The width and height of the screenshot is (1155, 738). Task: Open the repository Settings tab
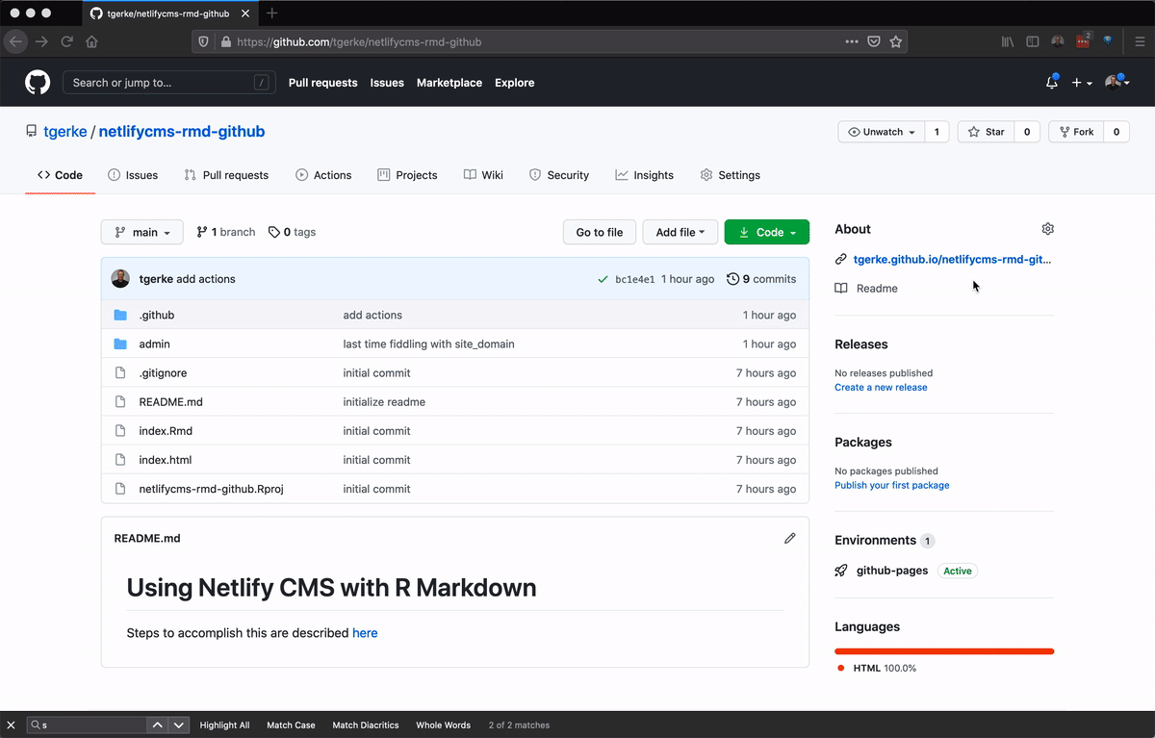731,175
